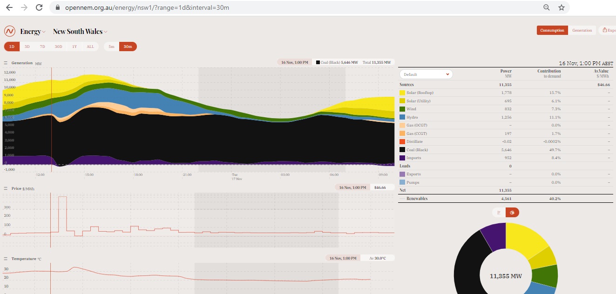Click the OpenNEM logo icon
Screen dimensions: 616x294
(10, 31)
